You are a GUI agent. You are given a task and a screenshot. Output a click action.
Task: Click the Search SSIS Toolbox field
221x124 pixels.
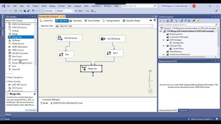(21, 21)
